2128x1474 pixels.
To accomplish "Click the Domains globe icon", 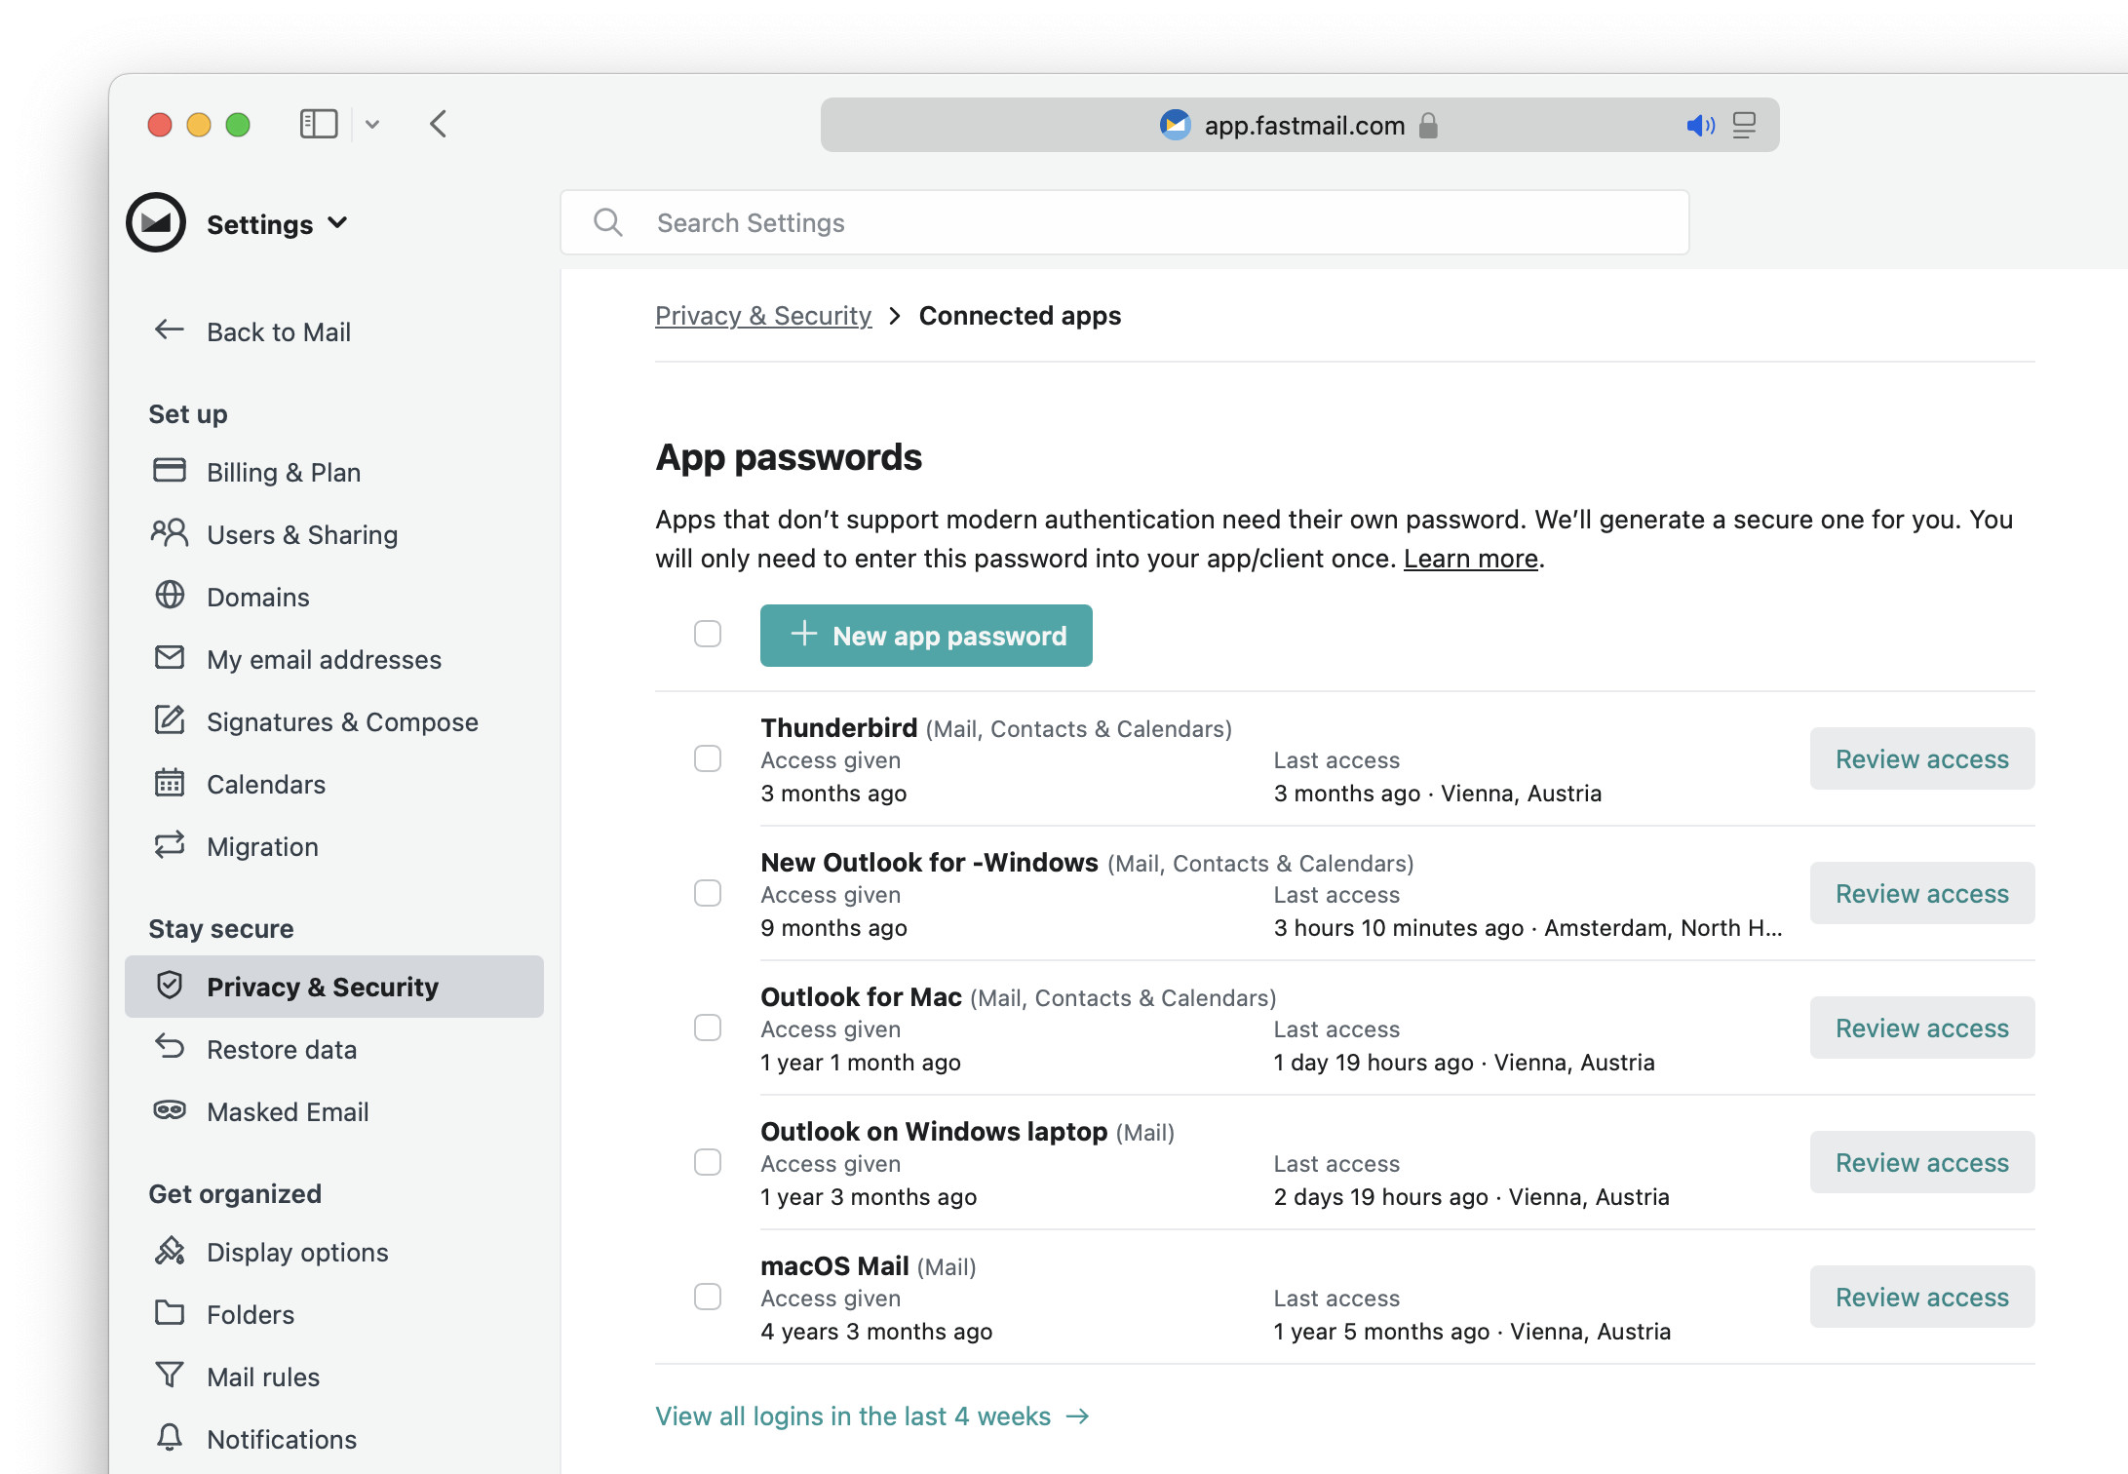I will 170,595.
